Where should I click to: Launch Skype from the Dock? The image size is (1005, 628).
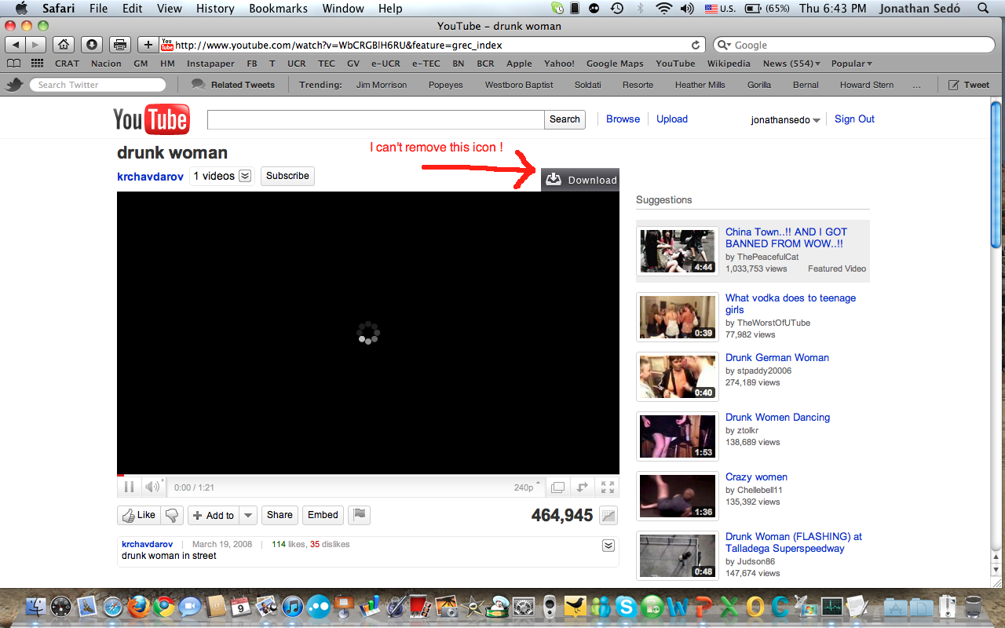point(626,607)
